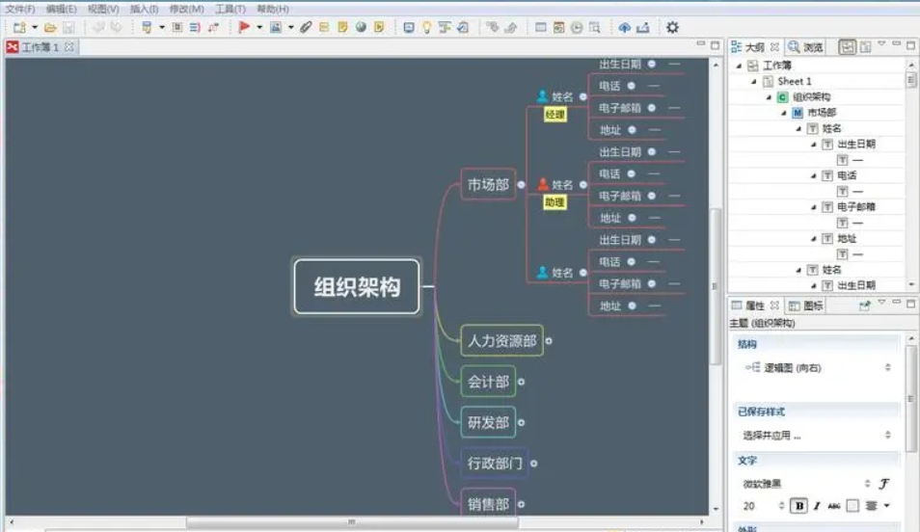This screenshot has height=532, width=920.
Task: Click the Summary tool icon
Action: pyautogui.click(x=195, y=28)
